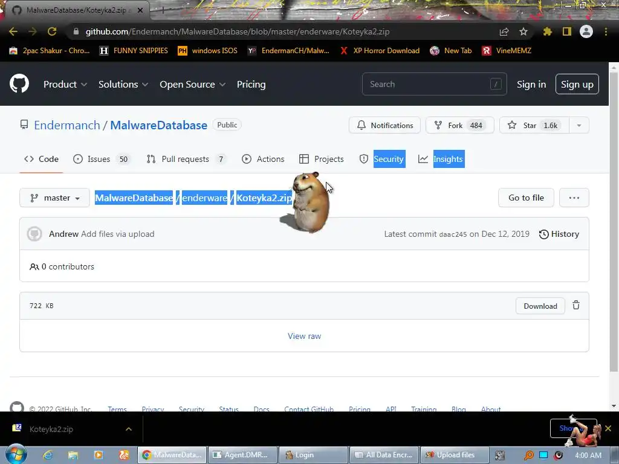Click the page vertical scrollbar

coord(614,223)
